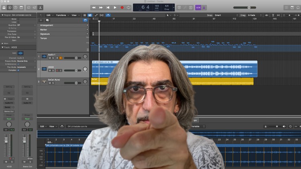The height and width of the screenshot is (169, 301).
Task: Toggle the purple Count-in 1234 button
Action: pos(198,8)
